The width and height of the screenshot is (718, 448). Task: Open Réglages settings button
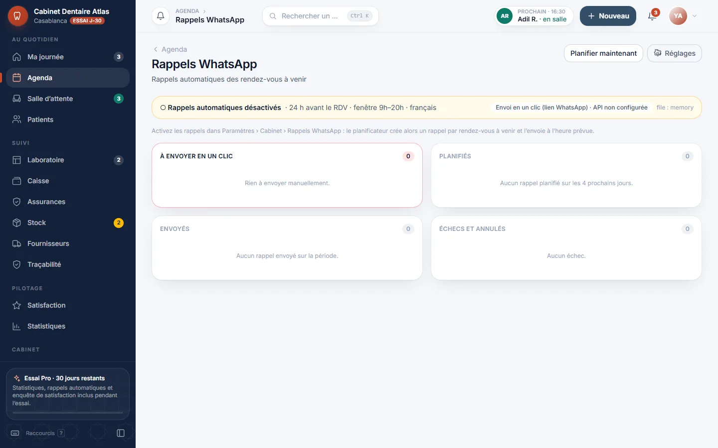pyautogui.click(x=675, y=53)
